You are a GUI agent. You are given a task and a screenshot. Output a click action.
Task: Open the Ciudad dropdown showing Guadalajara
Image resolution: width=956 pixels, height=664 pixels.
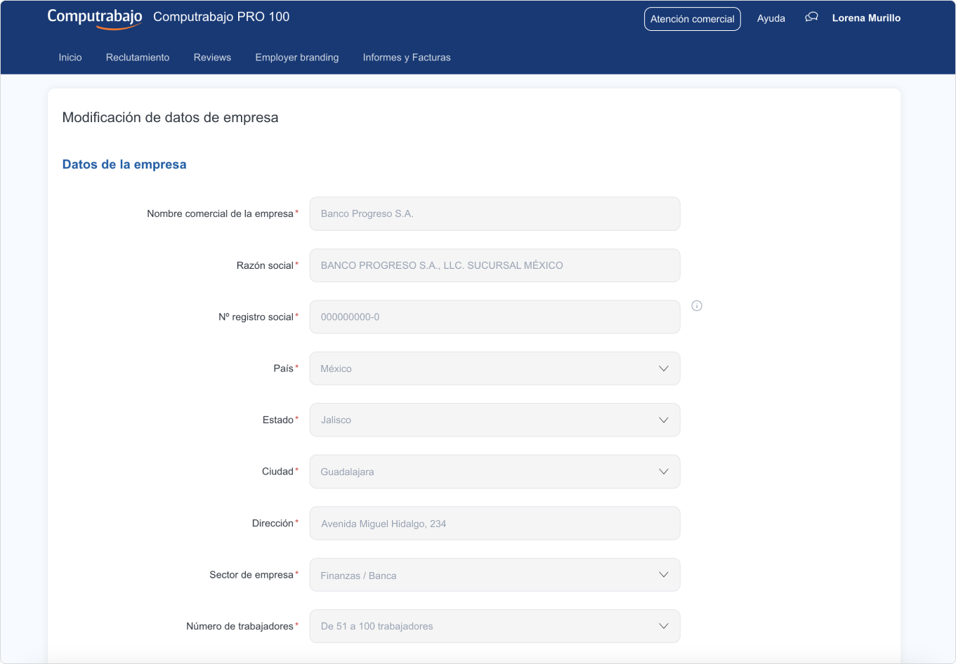[495, 472]
